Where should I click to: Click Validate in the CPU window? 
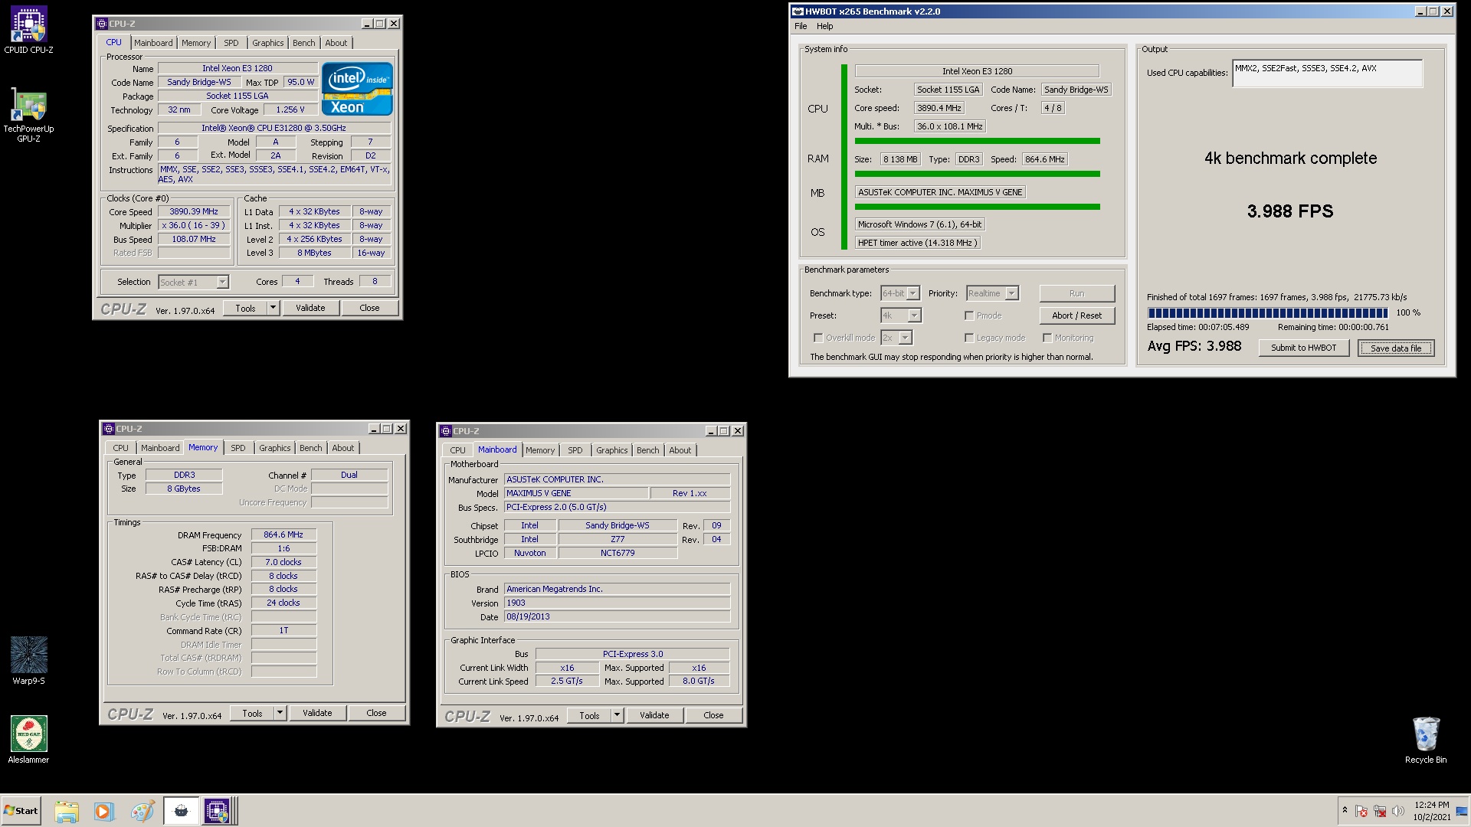coord(310,308)
